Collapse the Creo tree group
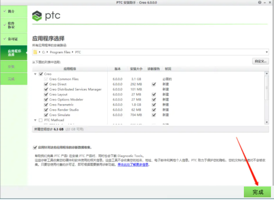274x200 pixels. coord(35,74)
